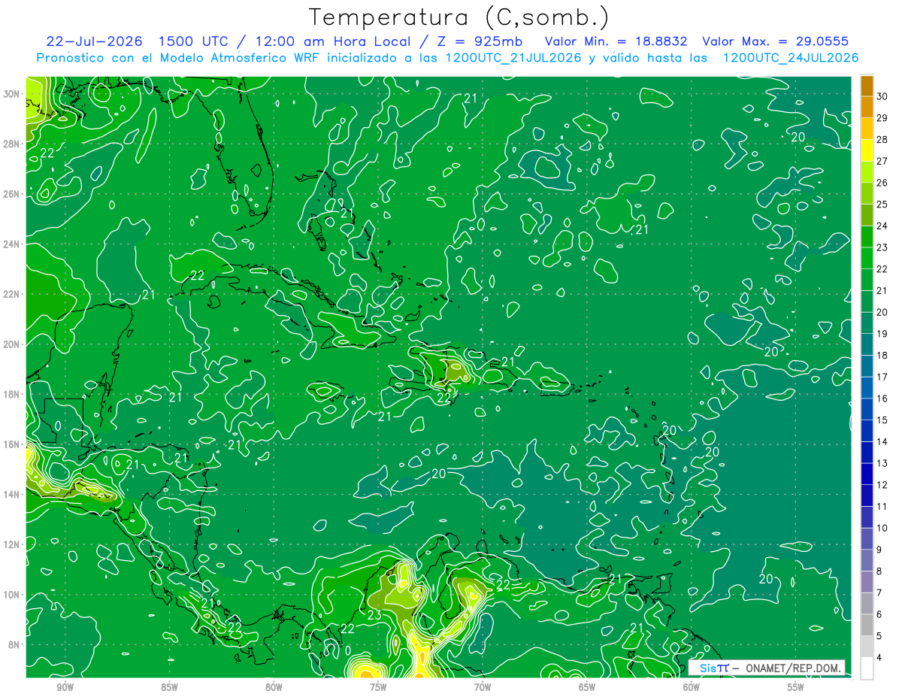Click the "20N" latitude axis label
Image resolution: width=902 pixels, height=697 pixels.
point(13,344)
